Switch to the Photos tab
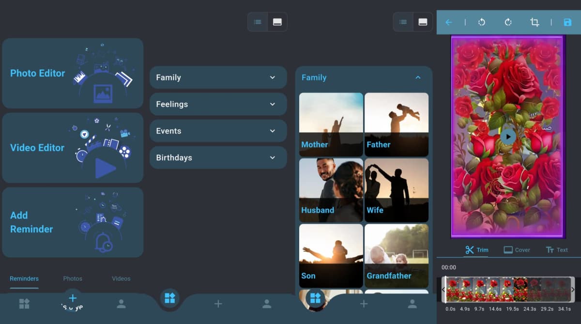Viewport: 581px width, 324px height. 73,278
